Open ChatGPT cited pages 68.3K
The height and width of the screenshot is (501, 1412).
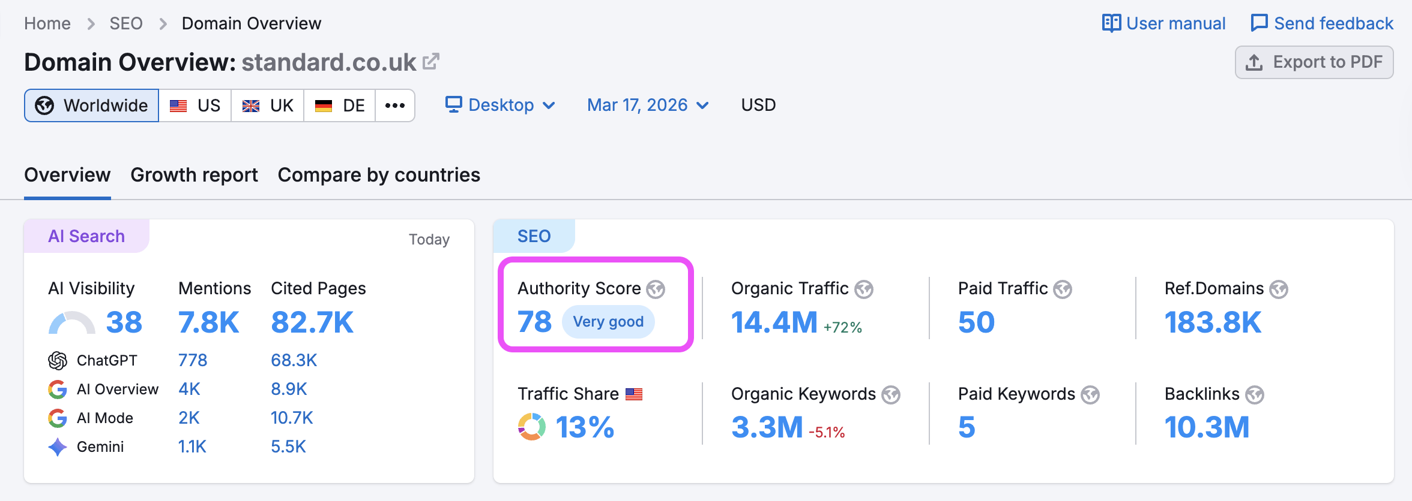pyautogui.click(x=294, y=360)
